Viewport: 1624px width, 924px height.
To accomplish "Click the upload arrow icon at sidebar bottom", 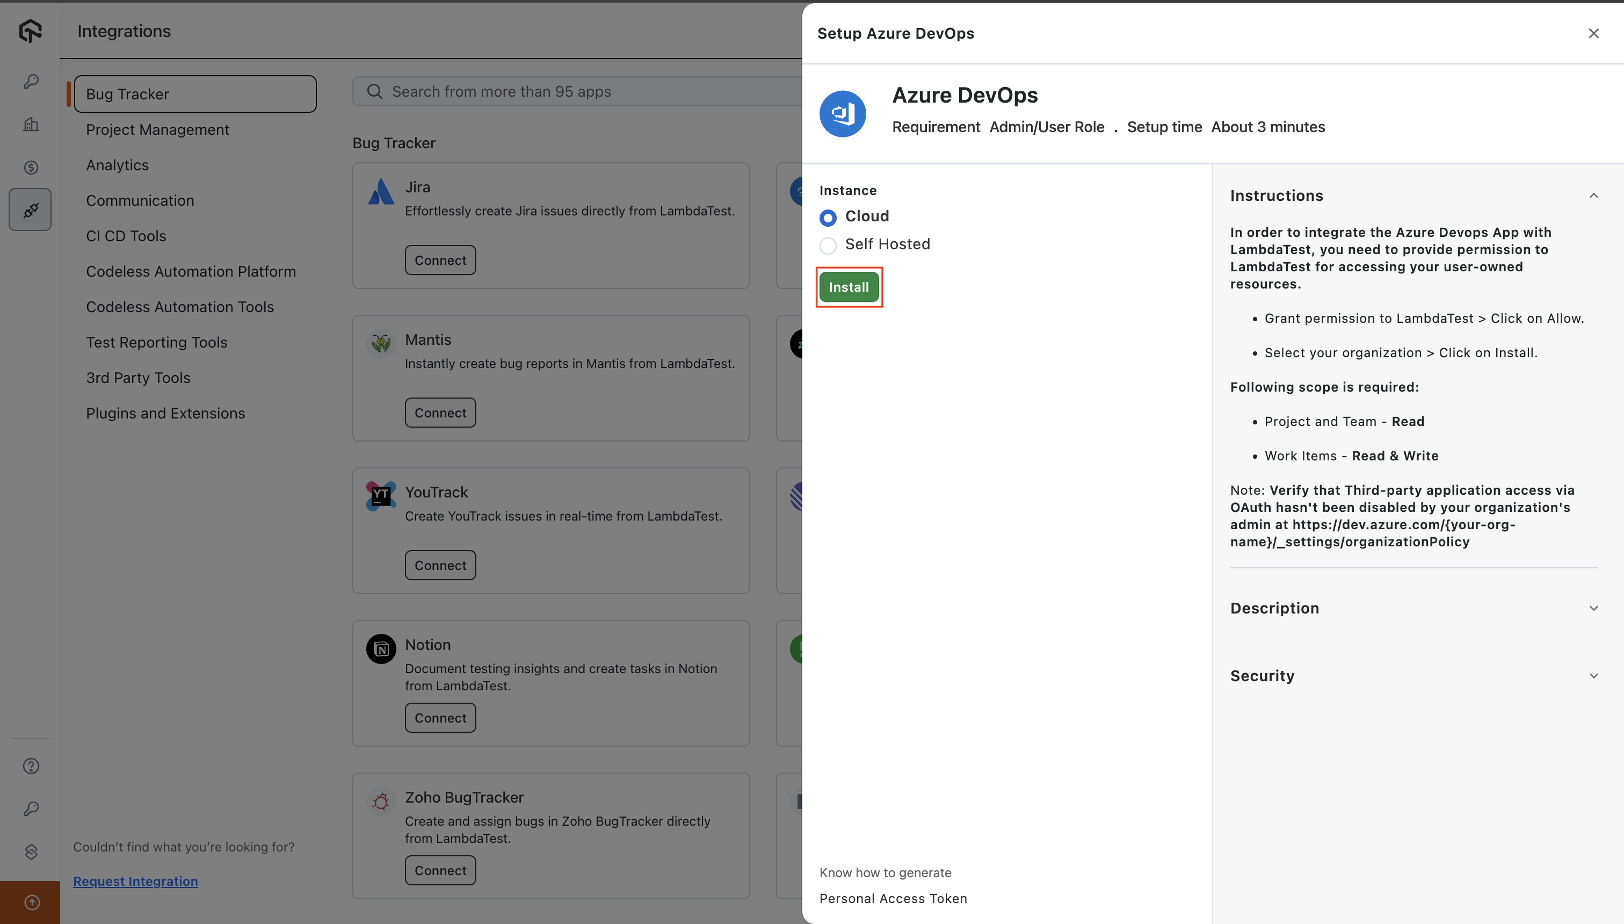I will pyautogui.click(x=30, y=902).
